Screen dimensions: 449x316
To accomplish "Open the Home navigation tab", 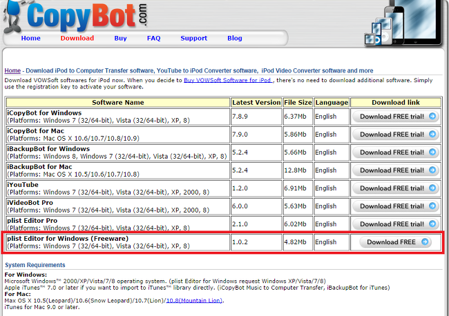I will pos(30,38).
